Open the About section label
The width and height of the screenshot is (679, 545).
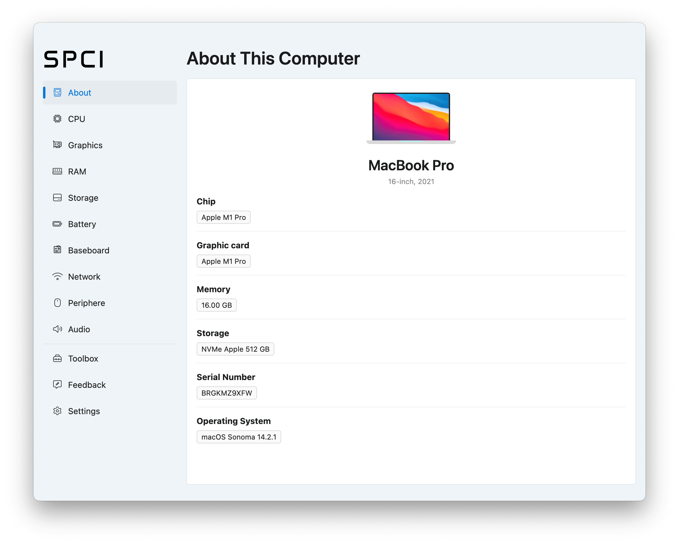[80, 93]
